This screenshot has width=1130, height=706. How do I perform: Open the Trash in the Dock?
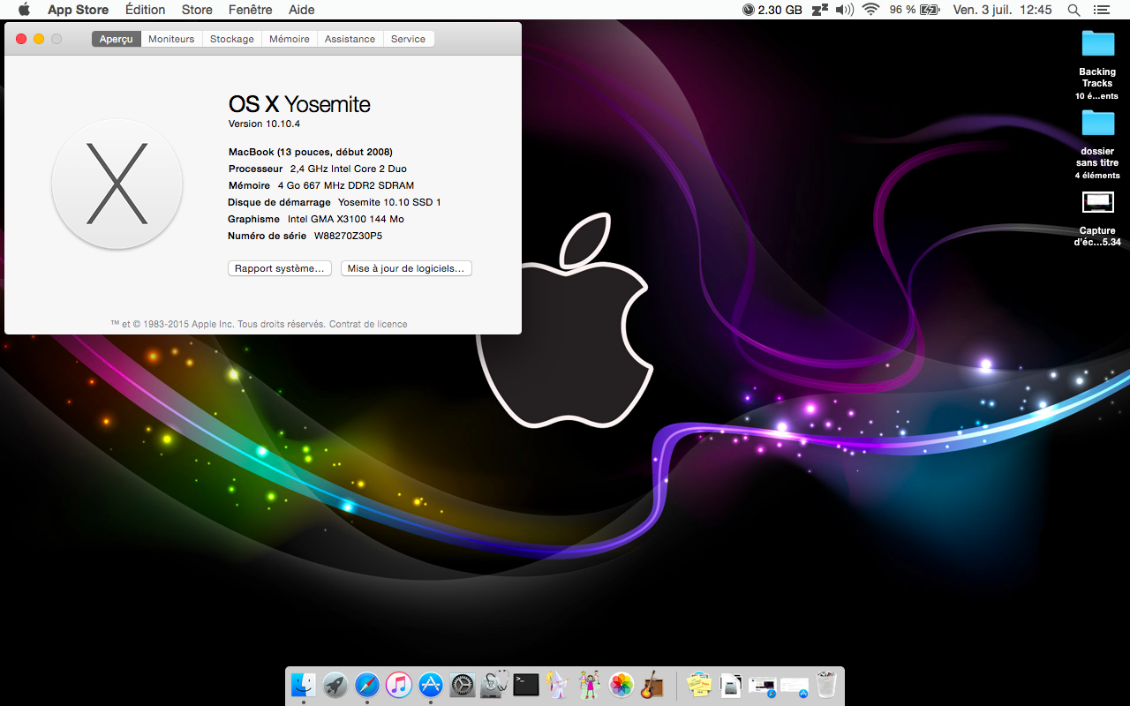826,685
